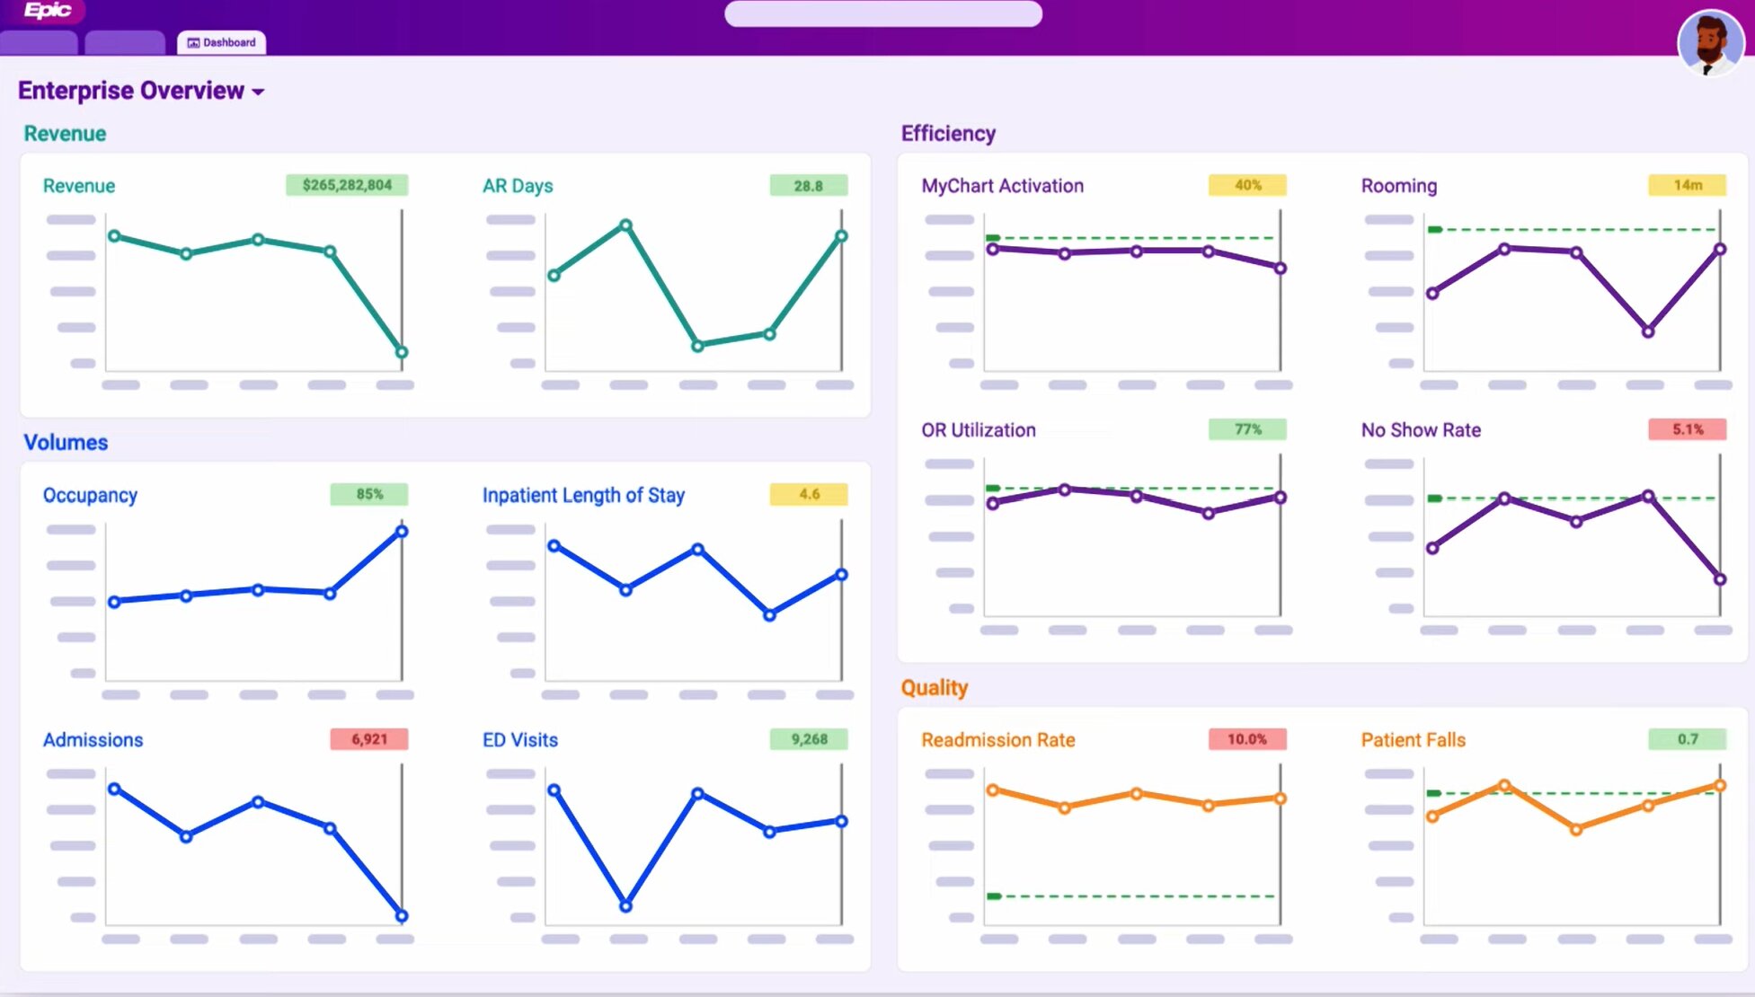The image size is (1755, 997).
Task: Click the last data point on Revenue chart
Action: [402, 352]
